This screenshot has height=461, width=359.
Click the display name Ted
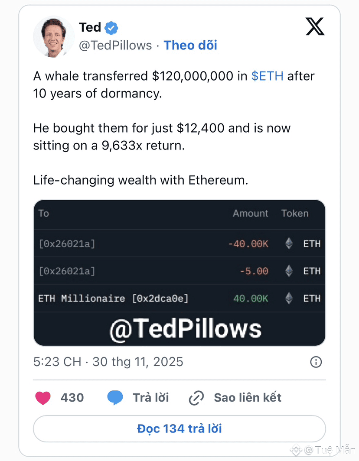click(x=90, y=27)
